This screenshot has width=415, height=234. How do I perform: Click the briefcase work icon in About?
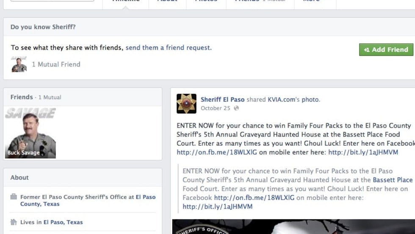click(x=14, y=197)
